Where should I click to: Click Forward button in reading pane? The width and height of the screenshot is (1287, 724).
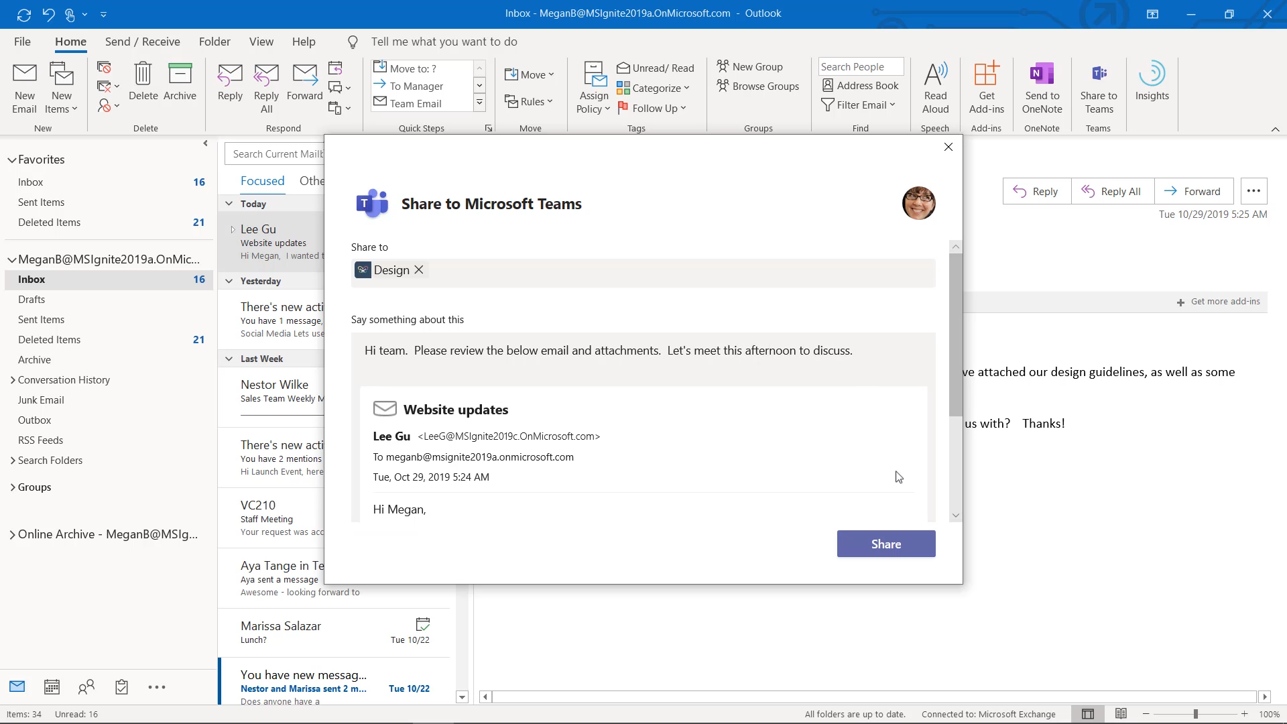(1194, 191)
